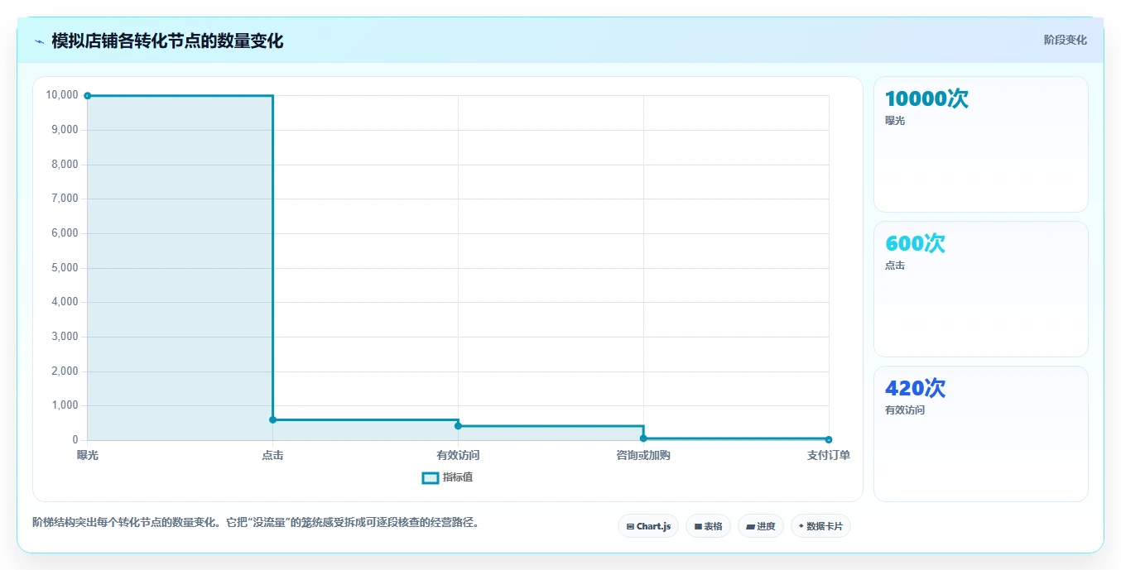Click the 有效访问 x-axis label
Image resolution: width=1121 pixels, height=570 pixels.
(458, 456)
